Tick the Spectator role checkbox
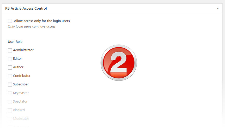225x128 pixels. [10, 102]
